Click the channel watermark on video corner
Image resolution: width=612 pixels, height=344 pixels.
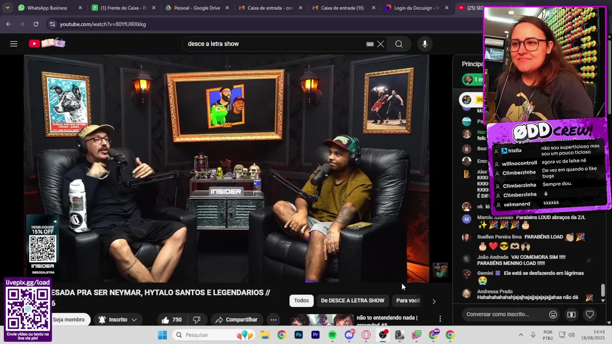[x=440, y=270]
